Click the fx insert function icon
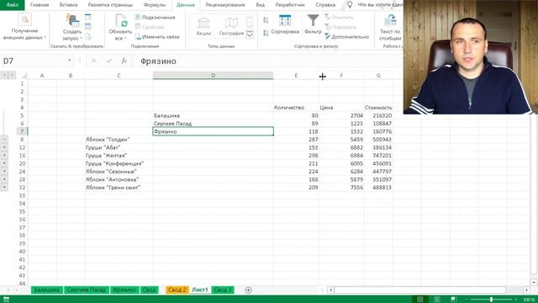 click(x=124, y=61)
